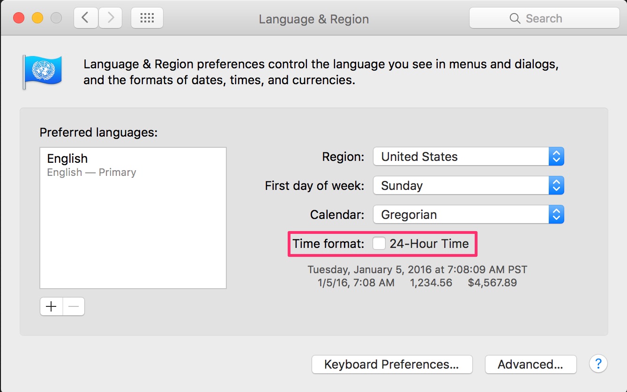
Task: Click empty area of preferred languages list
Action: [x=133, y=234]
